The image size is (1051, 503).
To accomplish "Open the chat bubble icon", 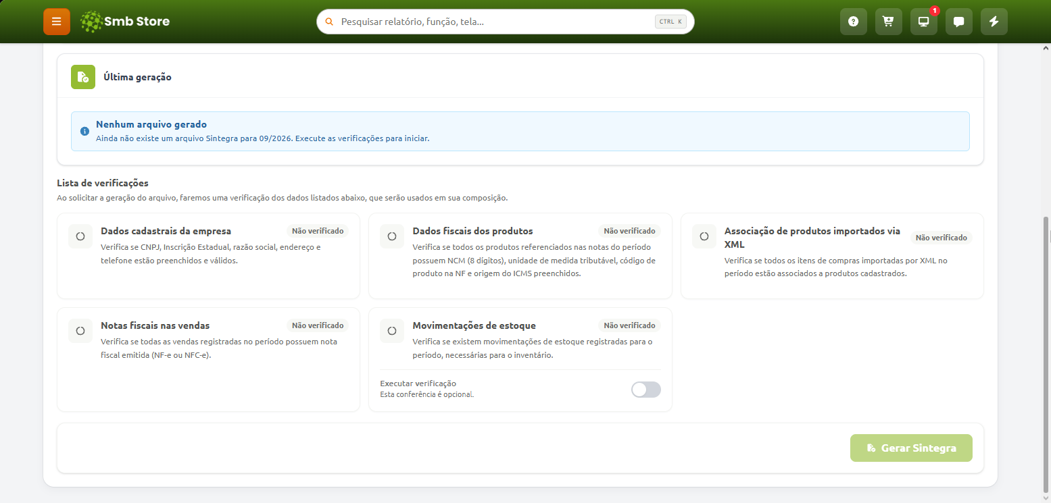I will pos(959,22).
